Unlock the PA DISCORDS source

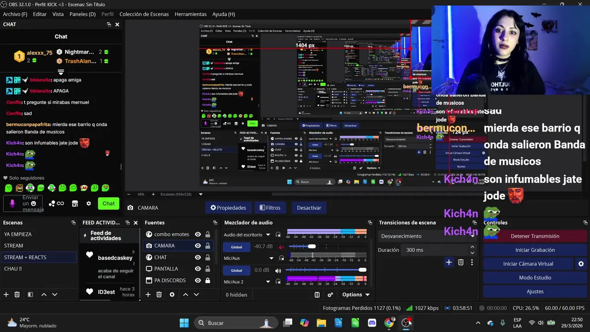pyautogui.click(x=208, y=280)
